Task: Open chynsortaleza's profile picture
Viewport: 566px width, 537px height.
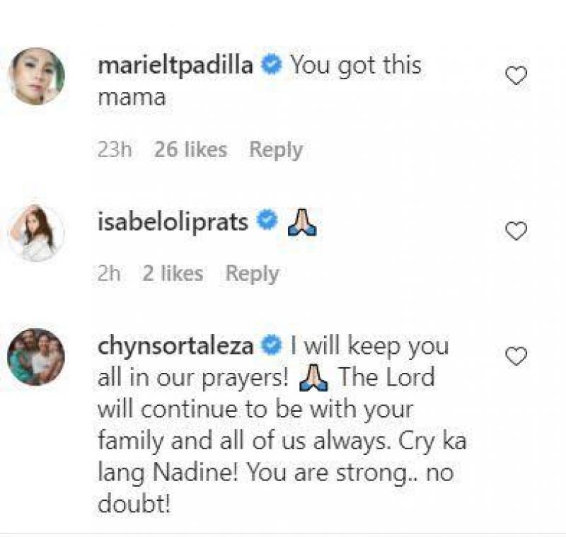Action: click(x=36, y=357)
